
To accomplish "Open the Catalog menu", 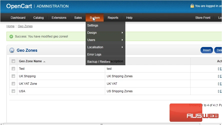I will [38, 18].
